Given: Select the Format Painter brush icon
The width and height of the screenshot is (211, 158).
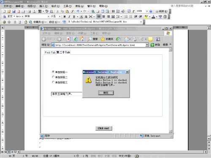Looking at the screenshot, I should pyautogui.click(x=72, y=11).
